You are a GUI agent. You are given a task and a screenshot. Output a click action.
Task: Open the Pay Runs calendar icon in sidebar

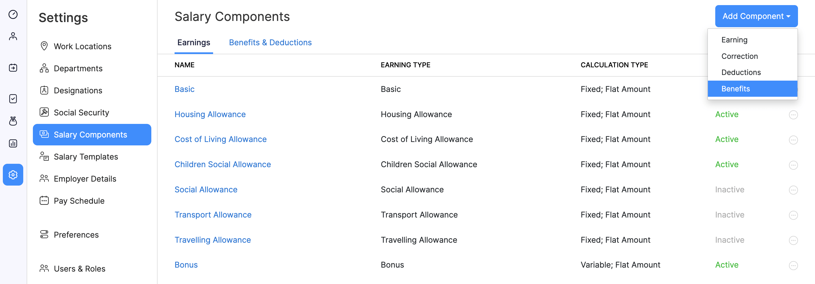pyautogui.click(x=13, y=68)
